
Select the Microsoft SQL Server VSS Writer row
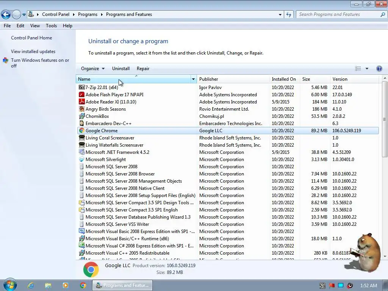tap(228, 224)
